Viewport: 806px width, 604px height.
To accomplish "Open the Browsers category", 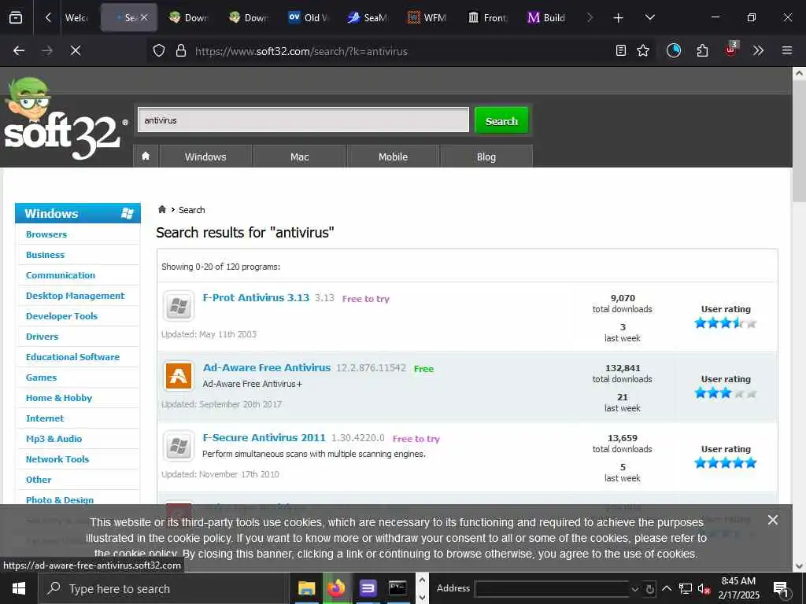I will (x=46, y=234).
